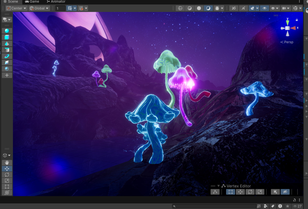Select the Hand (view) tool
308x209 pixels.
7,162
